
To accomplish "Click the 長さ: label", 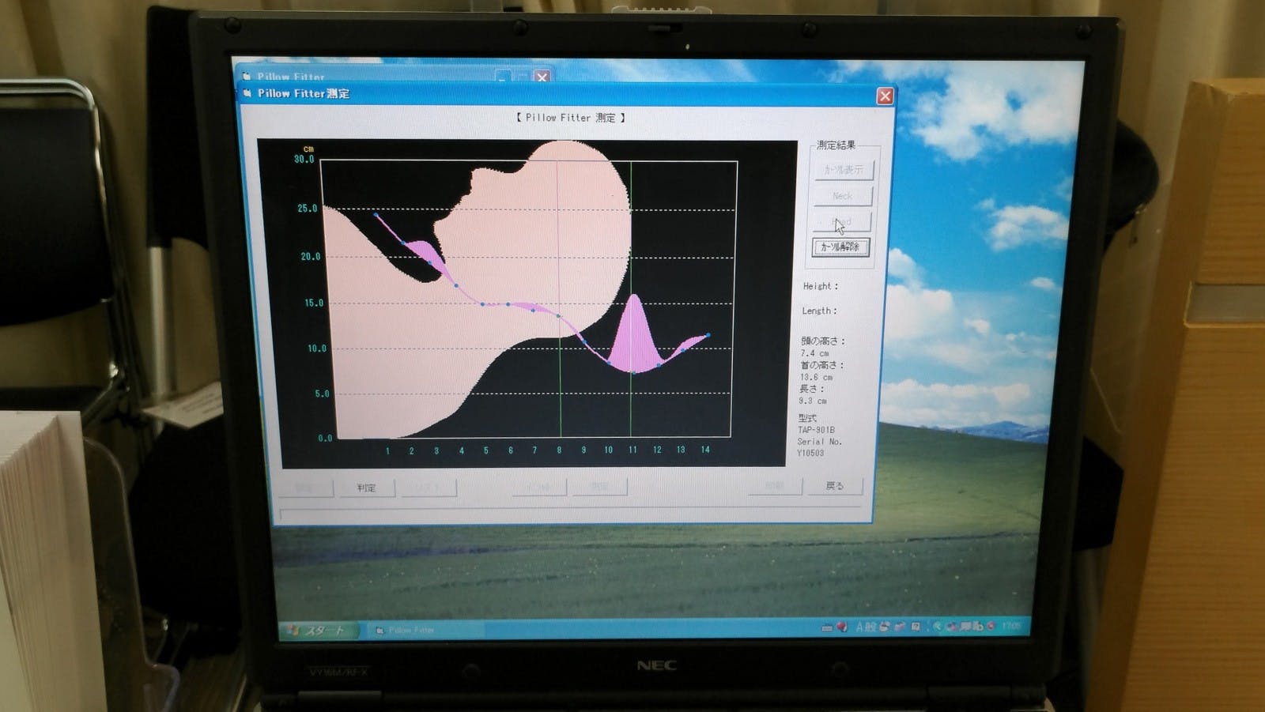I will 811,389.
